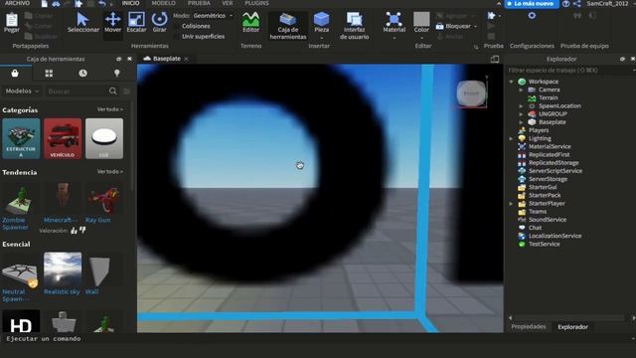Click the Ejecutar un comando bar
The image size is (636, 358).
(x=316, y=338)
